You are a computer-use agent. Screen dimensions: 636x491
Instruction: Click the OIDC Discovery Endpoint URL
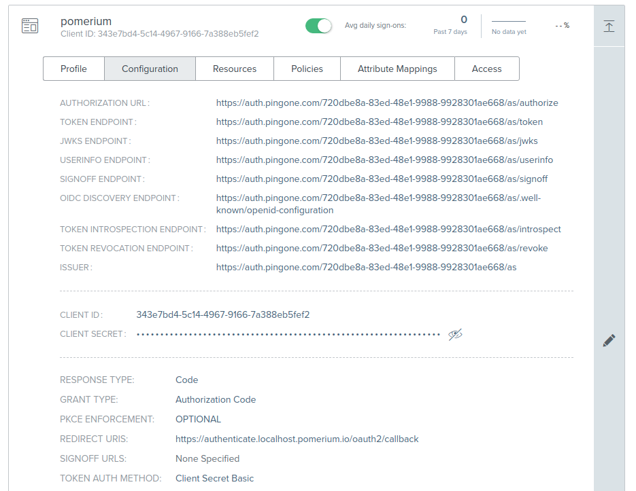378,204
